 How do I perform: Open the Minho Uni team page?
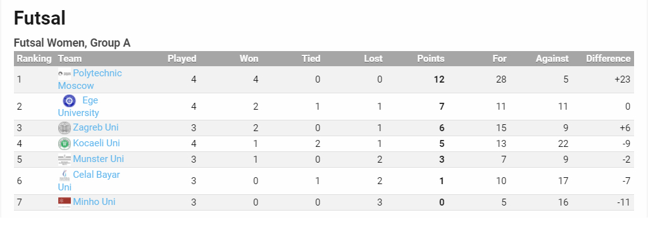(x=94, y=201)
